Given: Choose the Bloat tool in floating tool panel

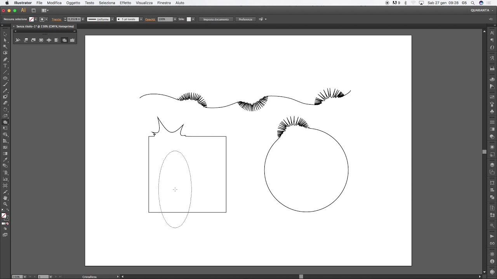Looking at the screenshot, I should click(49, 40).
